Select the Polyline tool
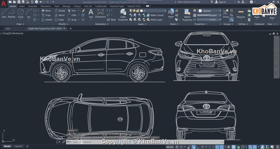 pos(11,13)
